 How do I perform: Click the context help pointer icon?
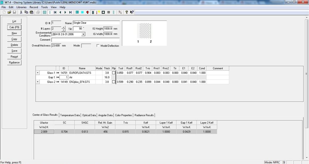pos(132,12)
